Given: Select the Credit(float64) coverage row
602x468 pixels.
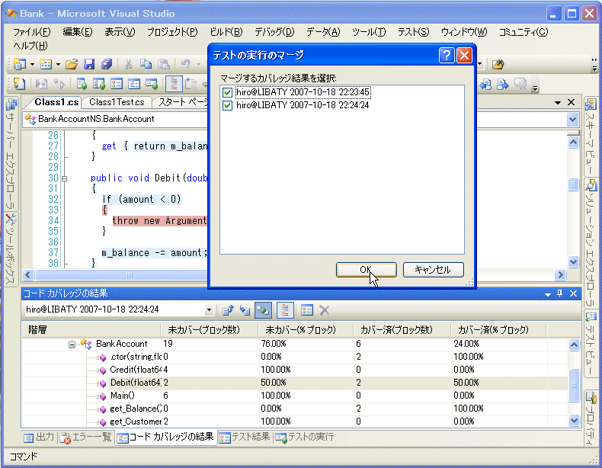Looking at the screenshot, I should 294,370.
